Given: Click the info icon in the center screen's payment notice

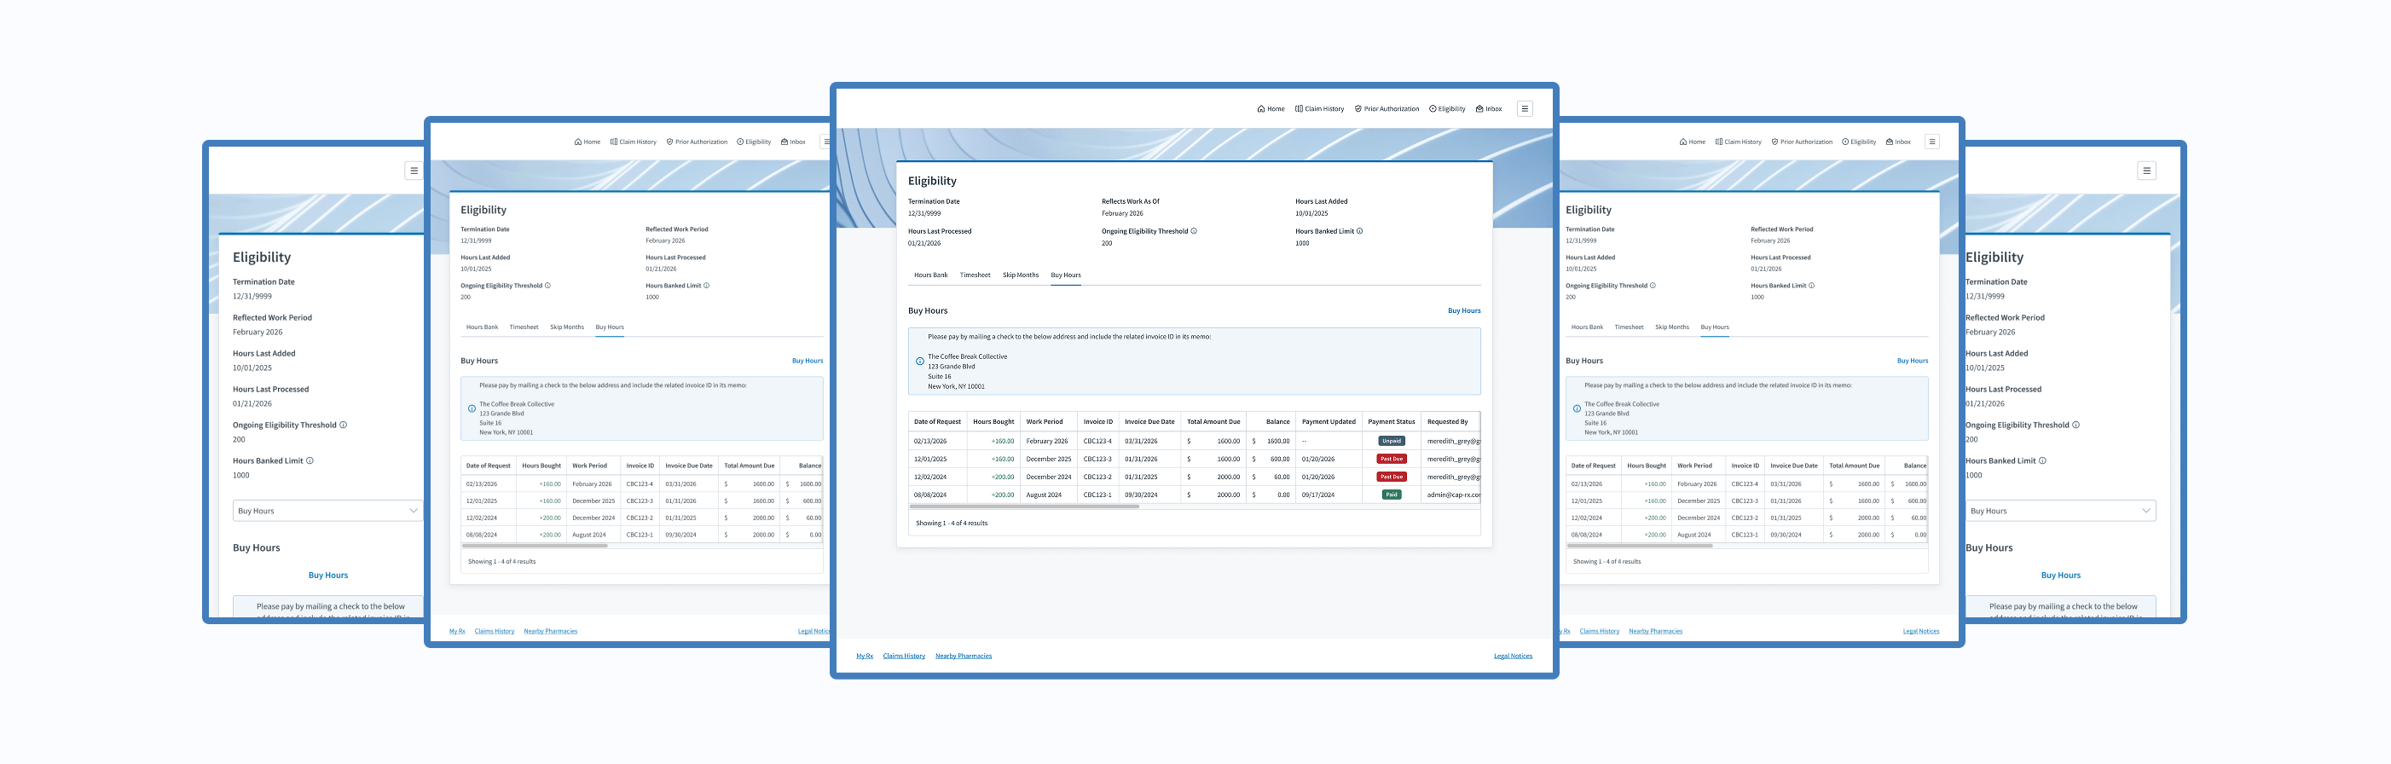Looking at the screenshot, I should 920,362.
